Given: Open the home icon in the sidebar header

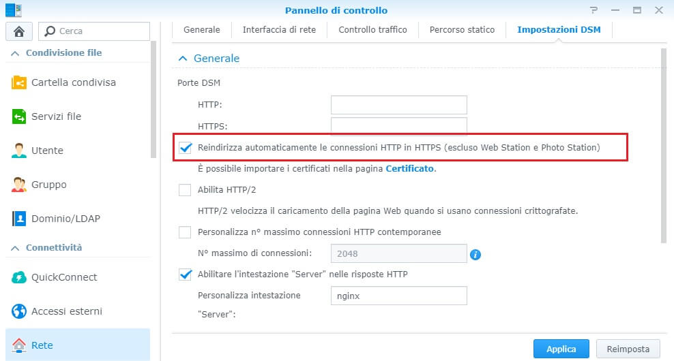Looking at the screenshot, I should tap(19, 31).
